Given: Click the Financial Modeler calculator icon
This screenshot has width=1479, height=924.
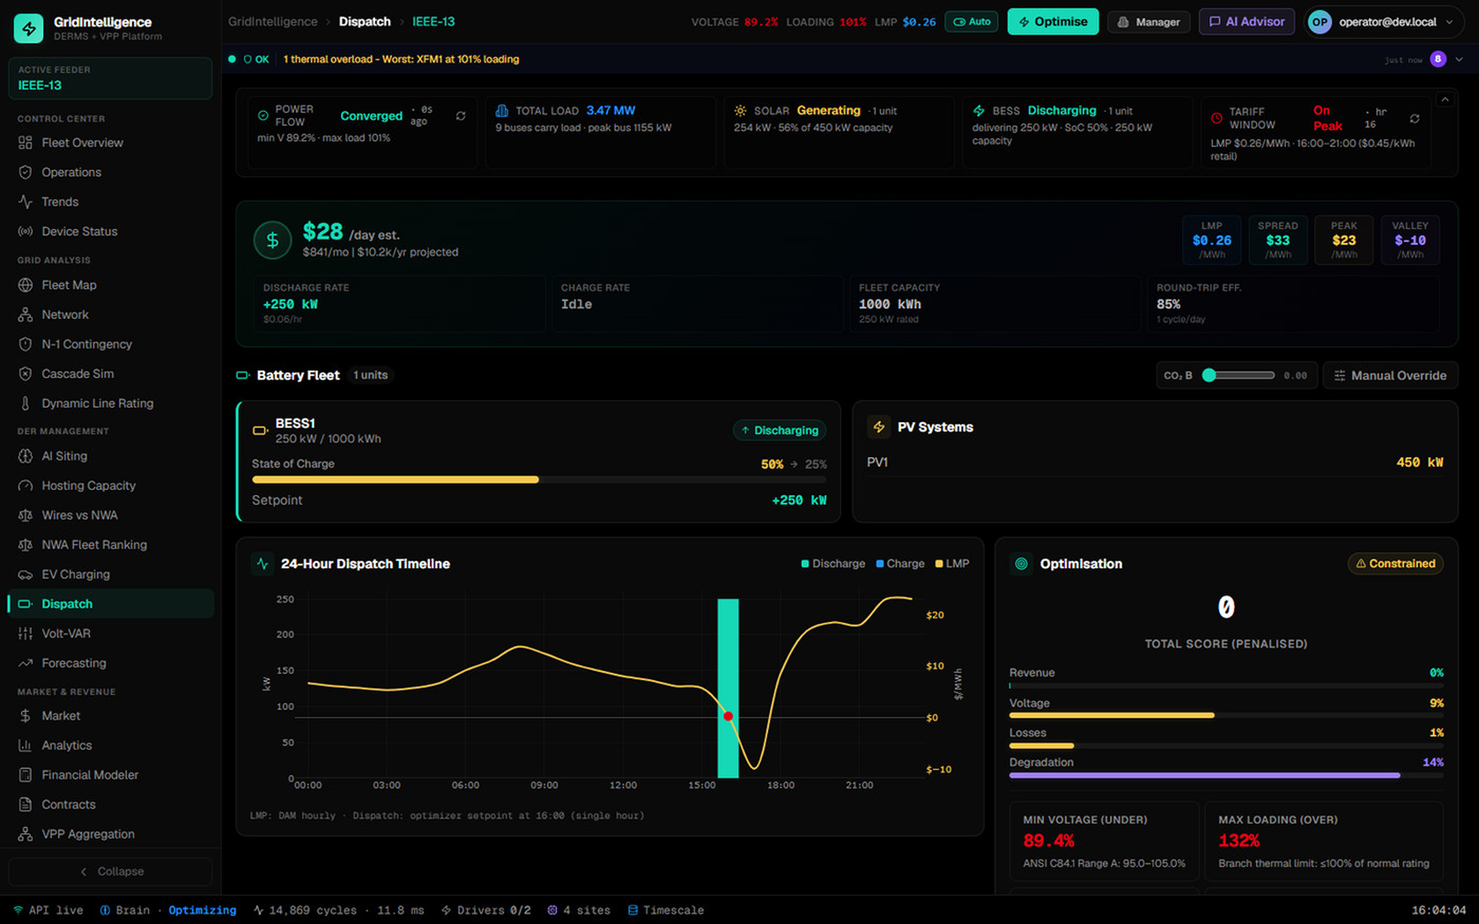Looking at the screenshot, I should [x=25, y=775].
